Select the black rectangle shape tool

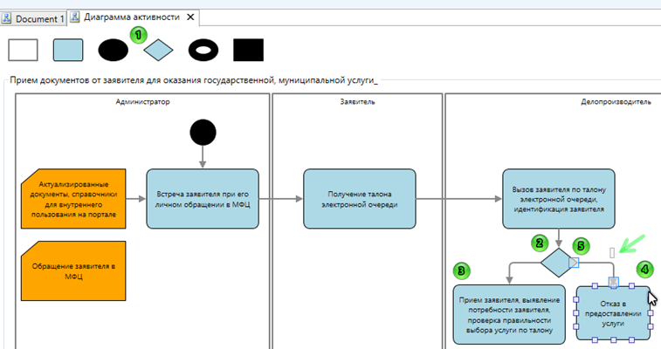pos(248,50)
